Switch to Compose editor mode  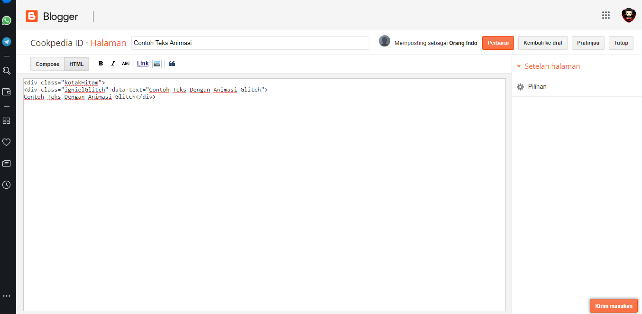(x=47, y=64)
